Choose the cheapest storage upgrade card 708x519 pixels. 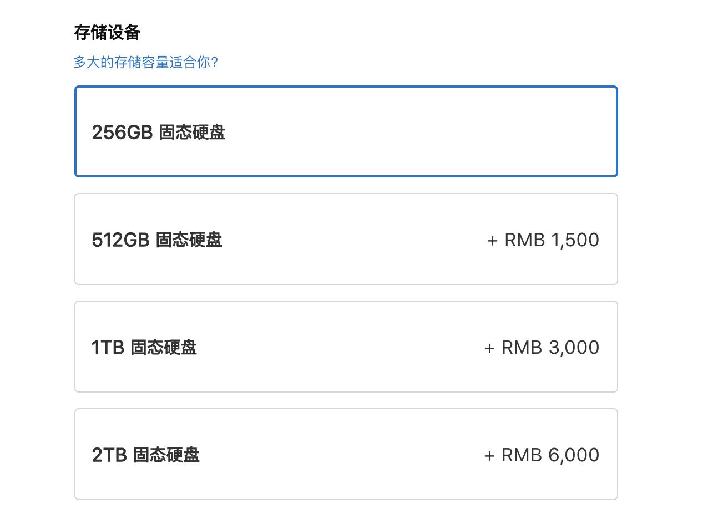(346, 238)
